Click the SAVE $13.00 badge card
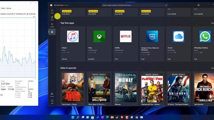Image resolution: width=214 pixels, height=120 pixels. [73, 12]
